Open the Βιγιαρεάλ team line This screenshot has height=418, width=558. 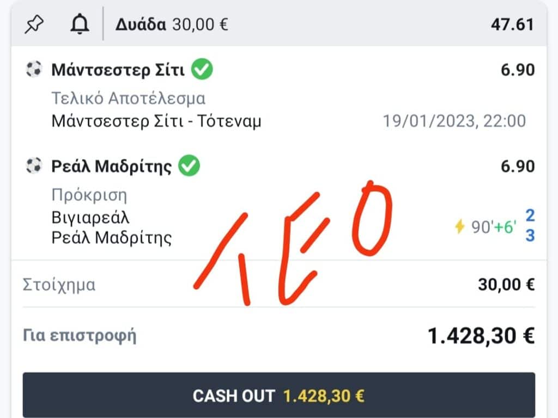pyautogui.click(x=90, y=217)
